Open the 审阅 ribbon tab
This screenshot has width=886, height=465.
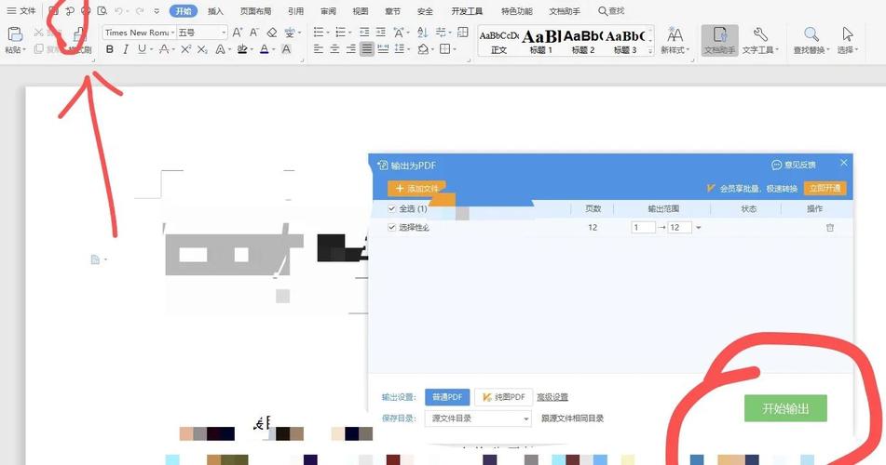click(x=328, y=11)
